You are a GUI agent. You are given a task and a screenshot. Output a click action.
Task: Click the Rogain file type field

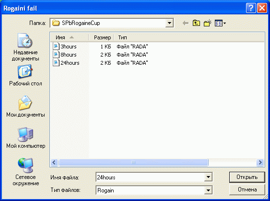(150, 190)
